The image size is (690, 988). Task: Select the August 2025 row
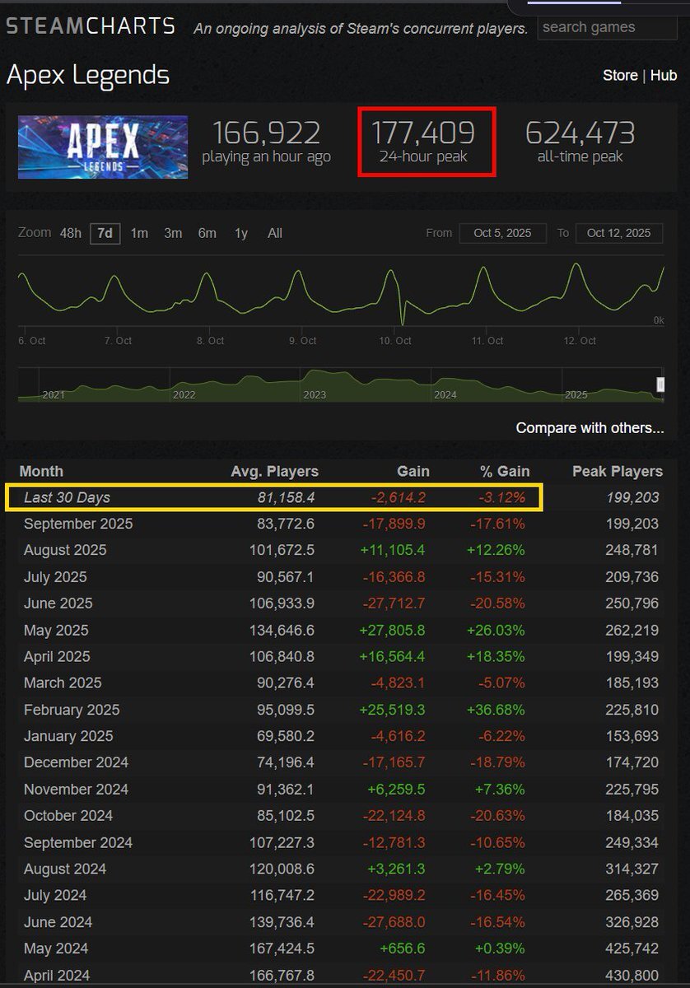click(x=342, y=550)
